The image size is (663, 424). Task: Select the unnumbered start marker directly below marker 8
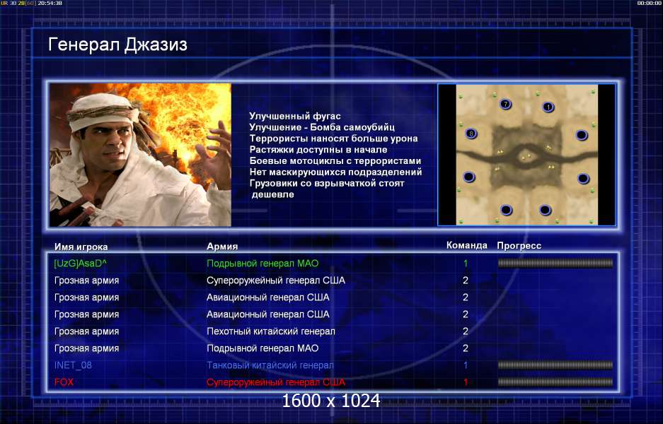[469, 177]
